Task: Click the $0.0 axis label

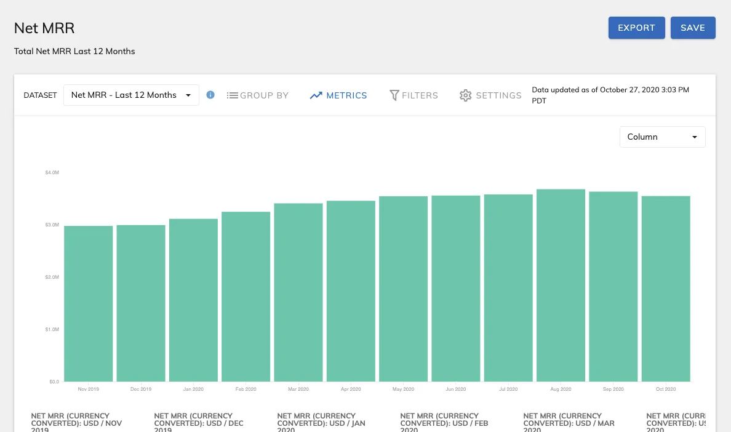Action: [x=54, y=382]
